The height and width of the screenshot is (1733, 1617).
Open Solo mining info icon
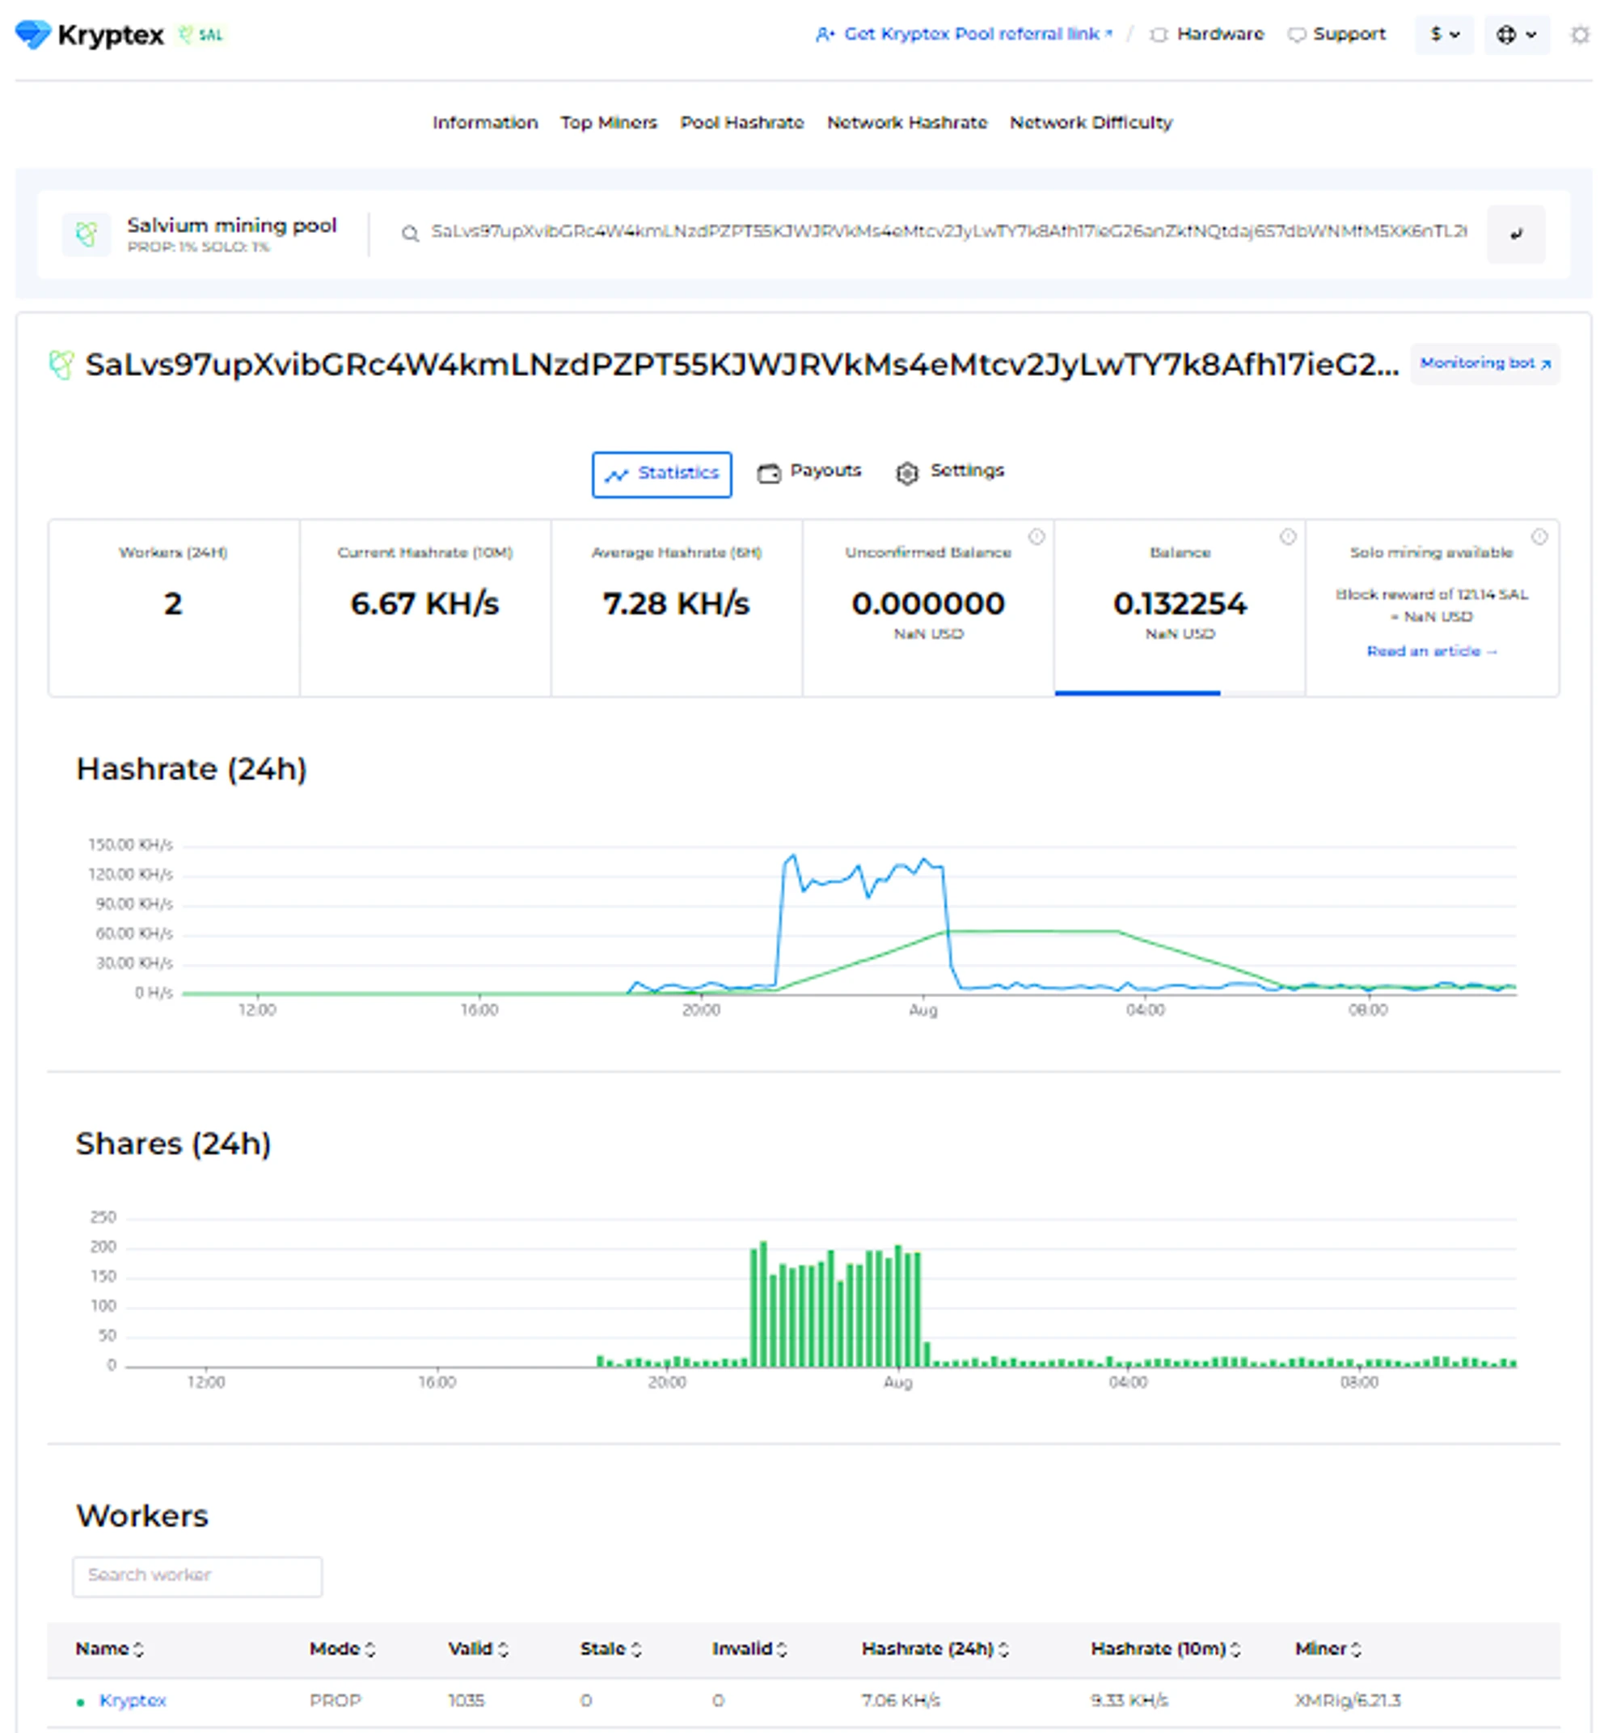1539,537
